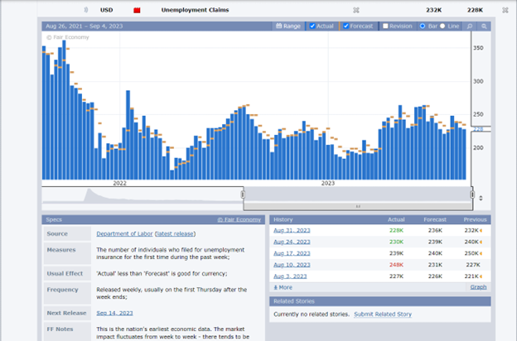Click the vertical axis scale stepper arrows

click(481, 198)
